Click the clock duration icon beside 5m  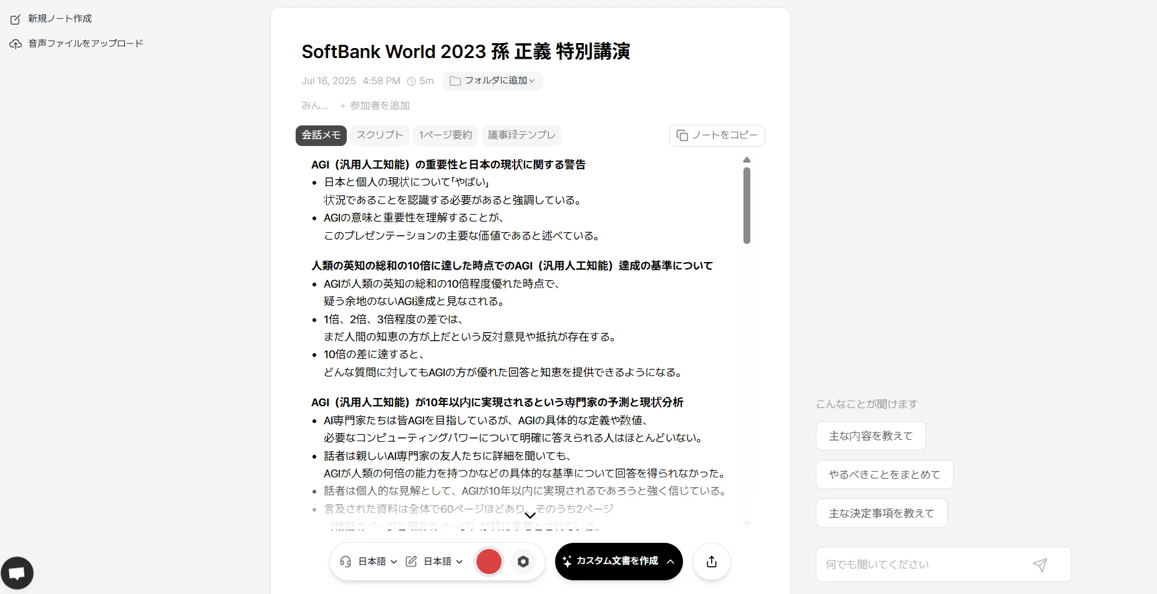[x=411, y=81]
